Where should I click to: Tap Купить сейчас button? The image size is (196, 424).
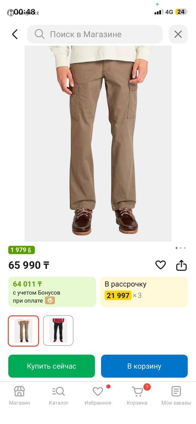point(52,366)
